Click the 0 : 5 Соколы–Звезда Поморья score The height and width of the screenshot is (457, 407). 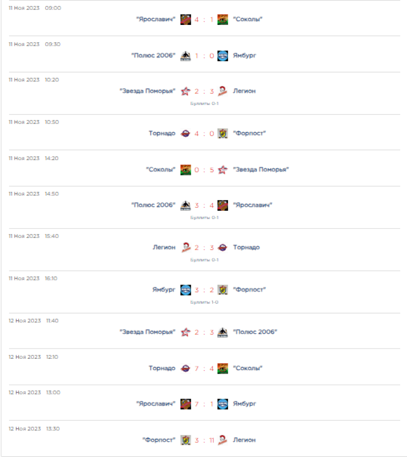[x=204, y=170]
